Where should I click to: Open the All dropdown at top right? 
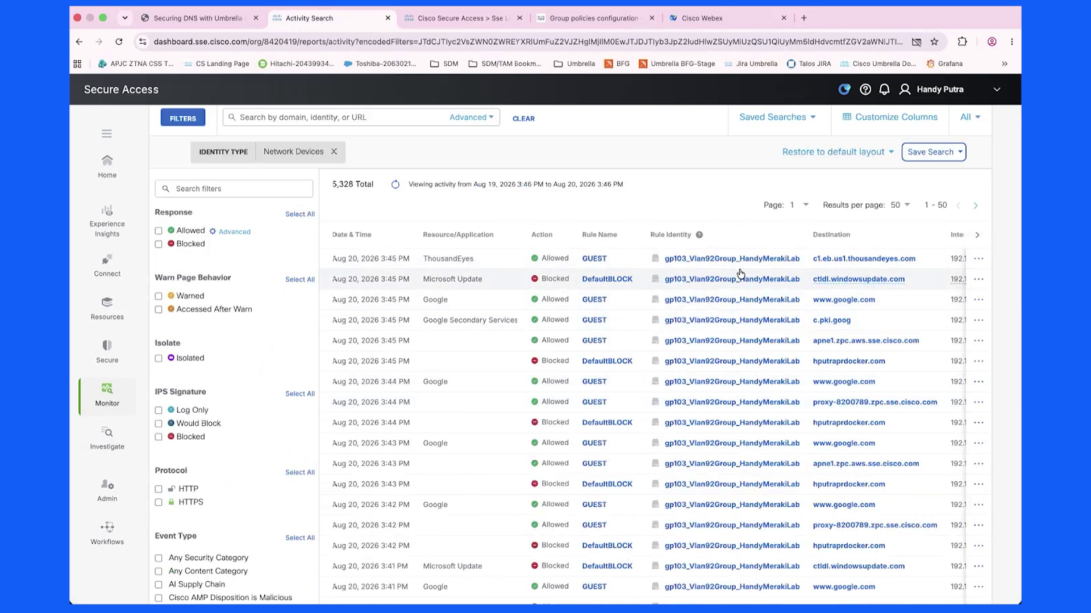click(970, 117)
